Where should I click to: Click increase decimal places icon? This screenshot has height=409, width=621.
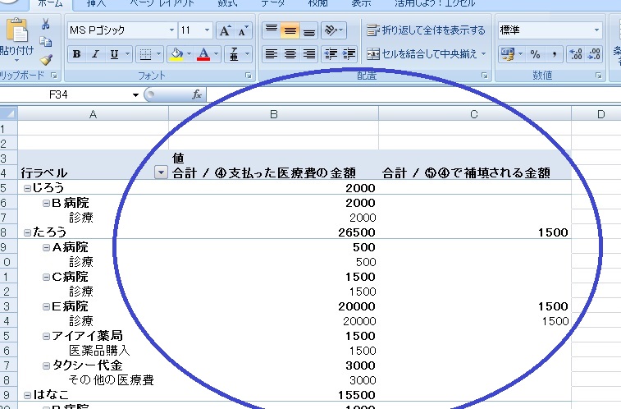575,54
